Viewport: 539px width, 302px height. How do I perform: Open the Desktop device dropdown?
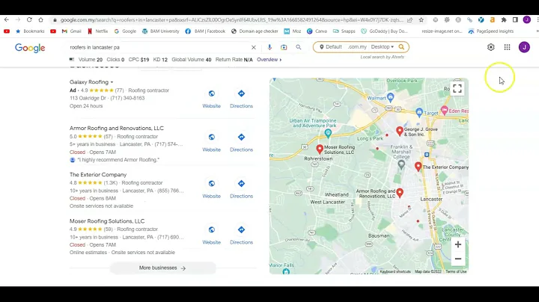[x=383, y=46]
